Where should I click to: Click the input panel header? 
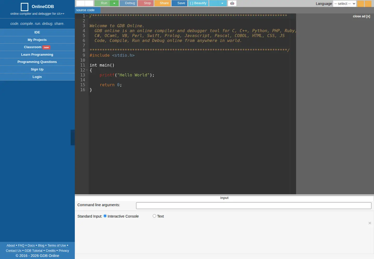point(224,198)
